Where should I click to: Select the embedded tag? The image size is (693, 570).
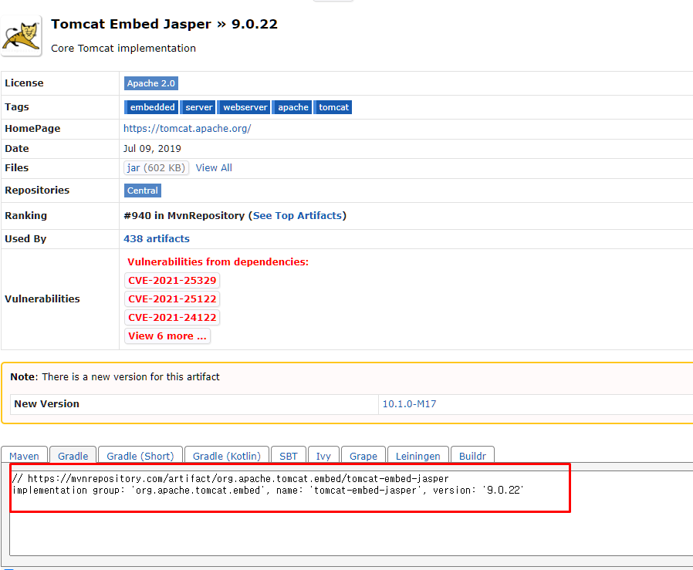(151, 107)
